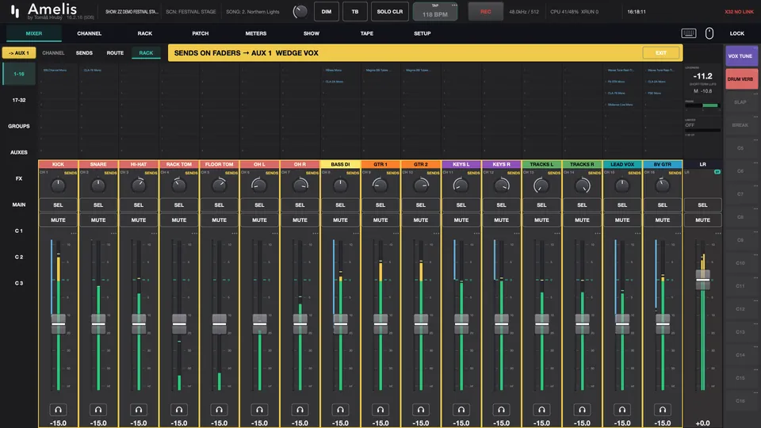Click the KICK channel fader handle

pos(58,323)
